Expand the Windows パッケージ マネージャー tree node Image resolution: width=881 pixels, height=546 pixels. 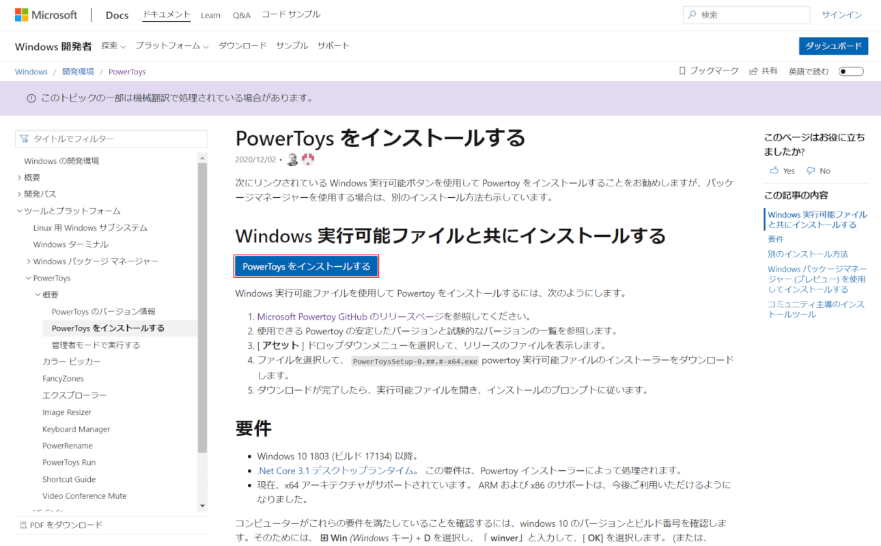pyautogui.click(x=29, y=261)
